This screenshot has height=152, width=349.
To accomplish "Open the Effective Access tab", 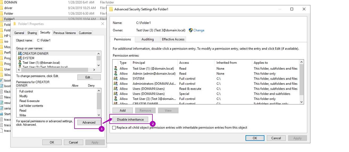I will point(173,39).
